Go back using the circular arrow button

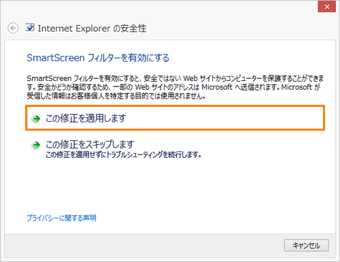[x=13, y=29]
